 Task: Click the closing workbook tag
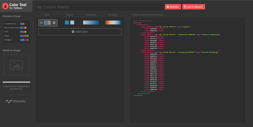138,96
